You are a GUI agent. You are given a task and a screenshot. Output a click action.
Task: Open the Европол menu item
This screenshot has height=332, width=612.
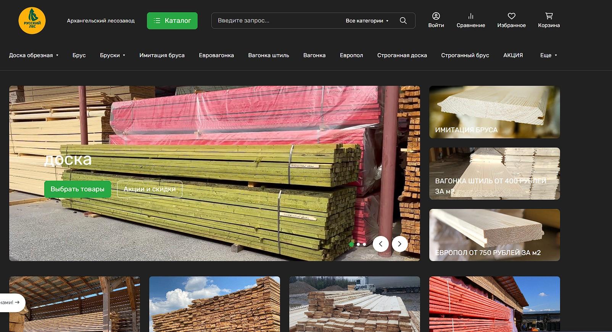tap(351, 55)
